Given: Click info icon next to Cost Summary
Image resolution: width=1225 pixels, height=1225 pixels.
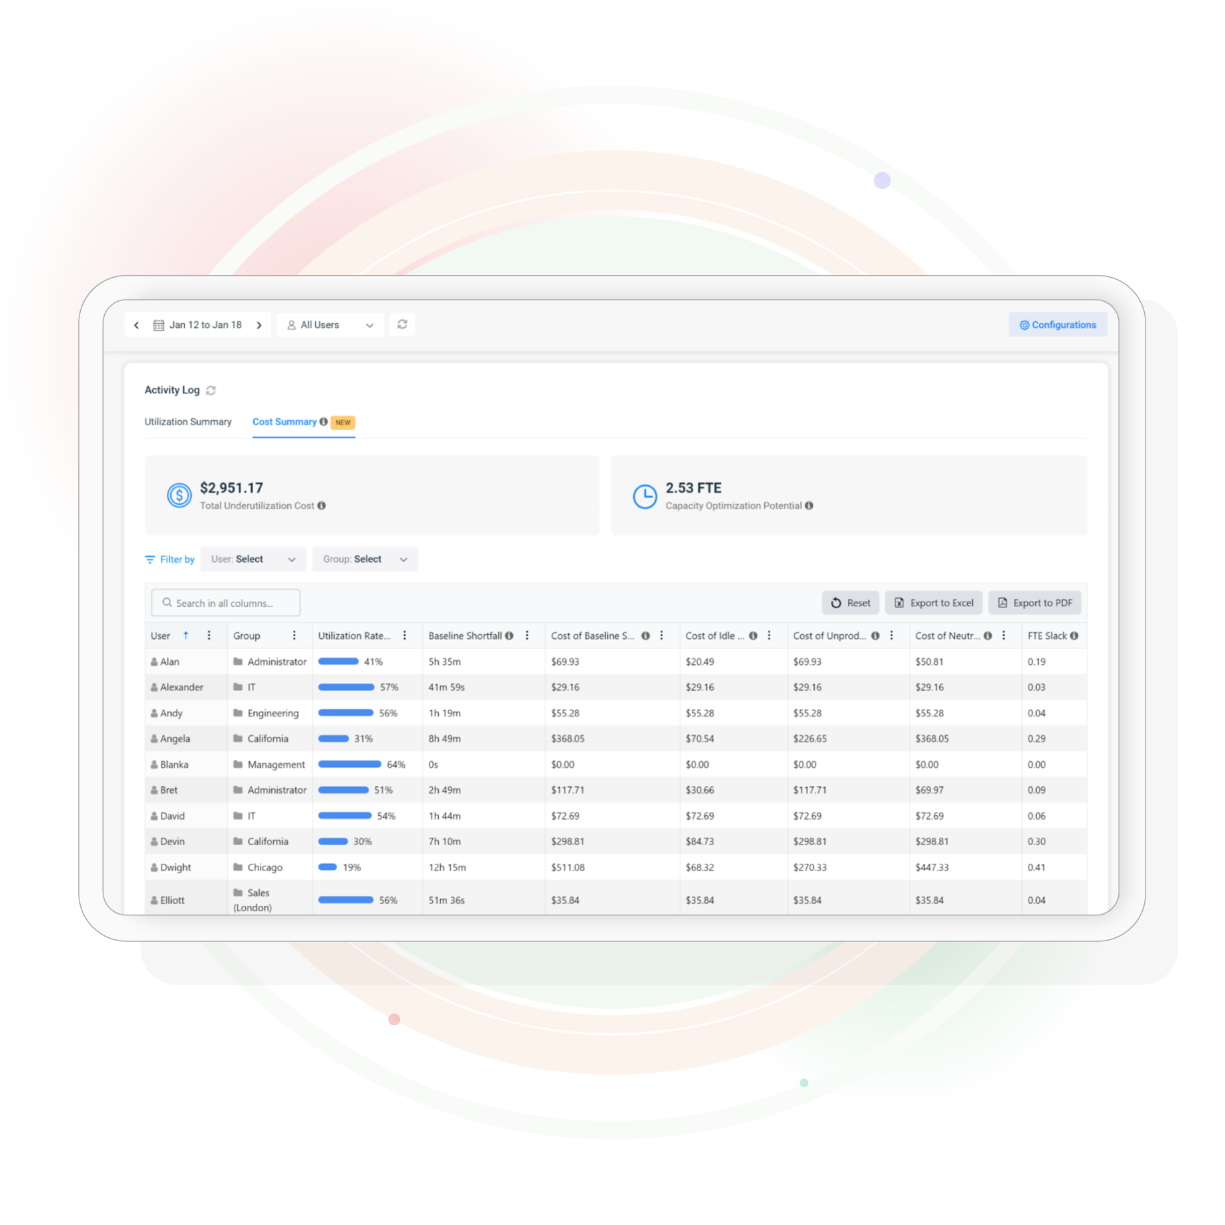Looking at the screenshot, I should click(x=324, y=422).
